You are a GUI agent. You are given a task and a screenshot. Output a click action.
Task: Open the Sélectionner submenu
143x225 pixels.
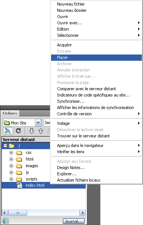click(96, 35)
